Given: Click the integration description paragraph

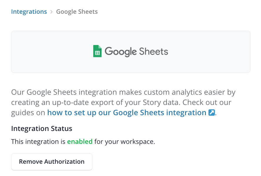Looking at the screenshot, I should 123,102.
